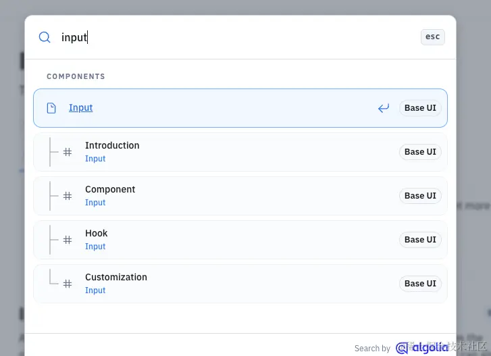491x356 pixels.
Task: Click hash icon next to Hook
Action: (68, 240)
